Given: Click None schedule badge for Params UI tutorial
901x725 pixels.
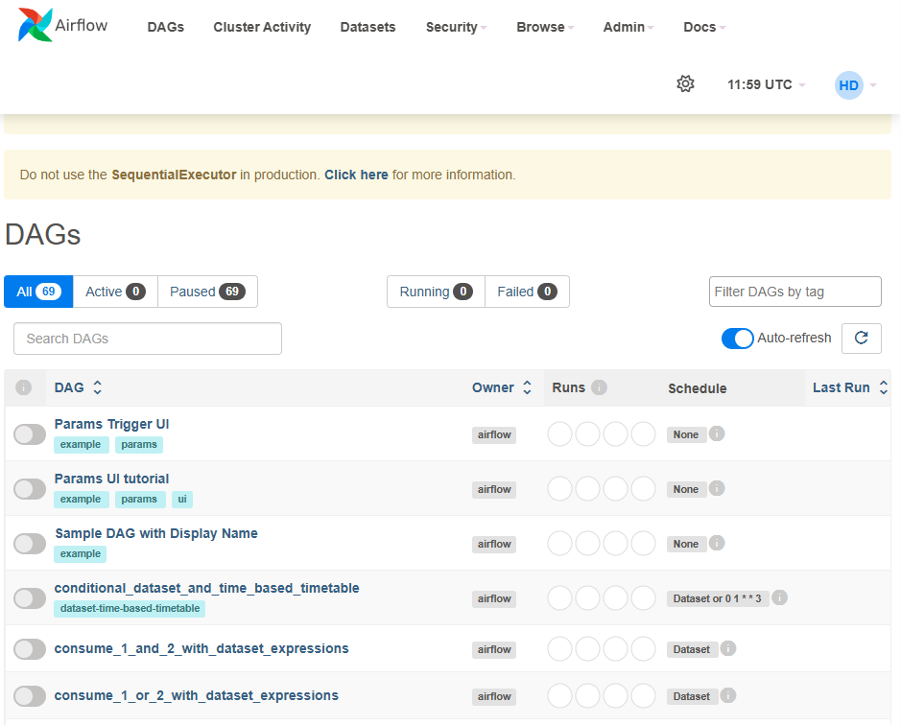Looking at the screenshot, I should pos(686,489).
